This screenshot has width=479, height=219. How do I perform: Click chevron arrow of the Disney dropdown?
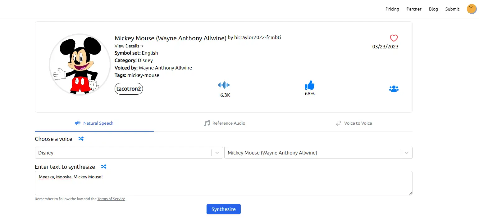[217, 153]
